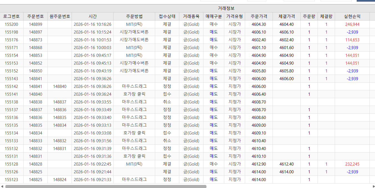Click the 원주문번호 column header
The image size is (375, 188).
point(60,16)
